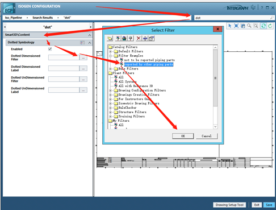Click the search magnifier icon in search box

coord(271,18)
